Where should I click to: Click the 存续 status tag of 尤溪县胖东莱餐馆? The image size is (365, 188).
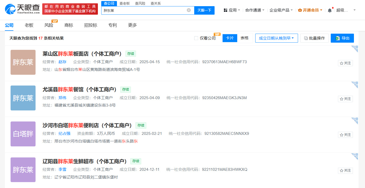(125, 89)
